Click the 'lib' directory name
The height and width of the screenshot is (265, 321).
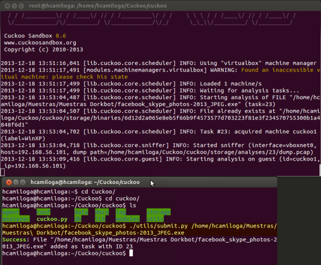101,219
